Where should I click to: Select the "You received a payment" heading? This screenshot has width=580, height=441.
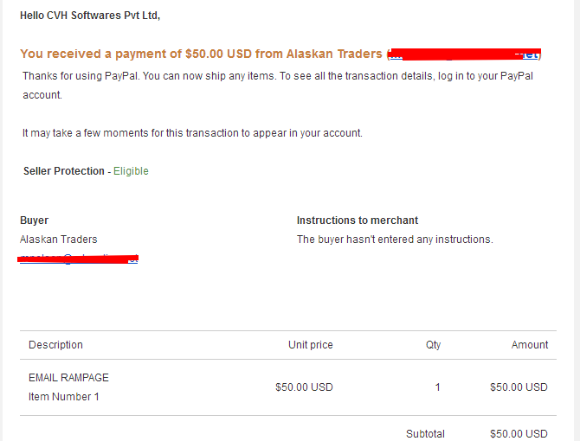[x=202, y=54]
